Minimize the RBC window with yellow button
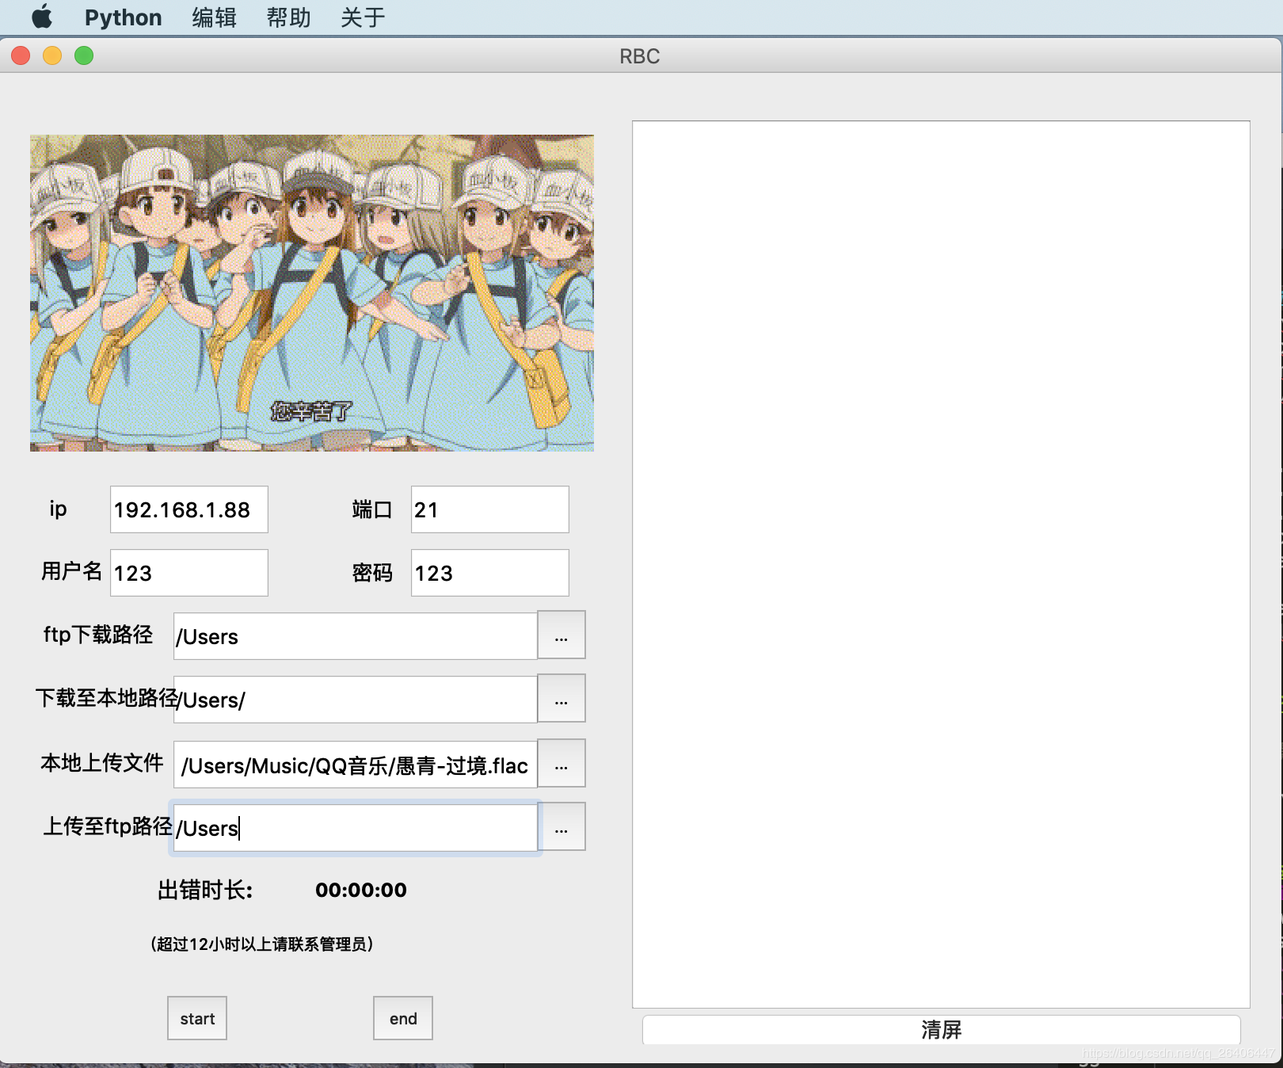Viewport: 1283px width, 1068px height. tap(52, 55)
